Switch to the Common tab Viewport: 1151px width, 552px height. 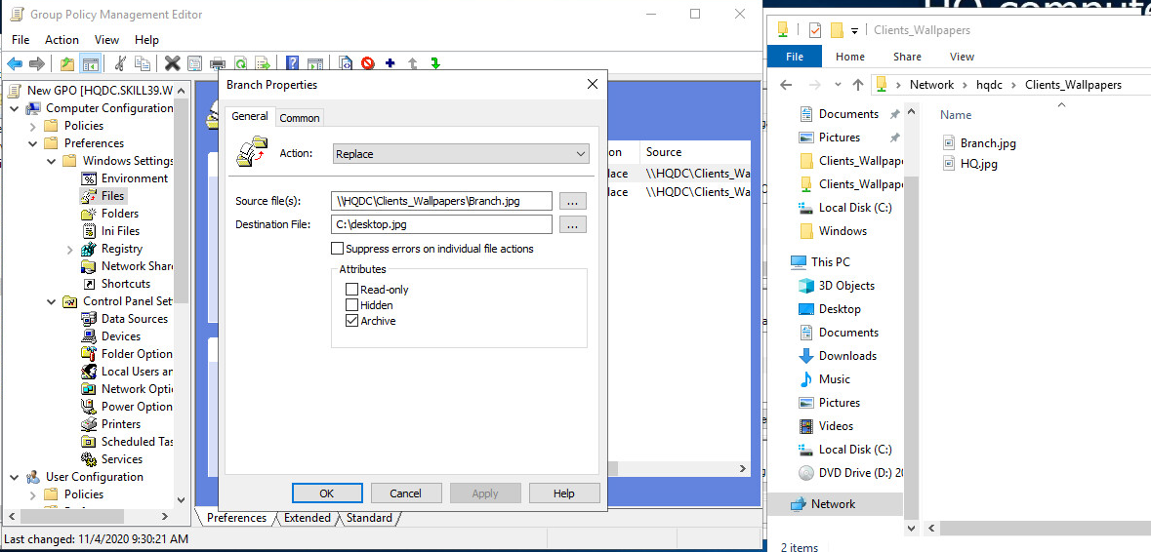300,118
